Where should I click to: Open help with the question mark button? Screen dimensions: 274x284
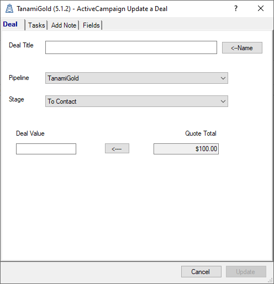click(x=236, y=8)
